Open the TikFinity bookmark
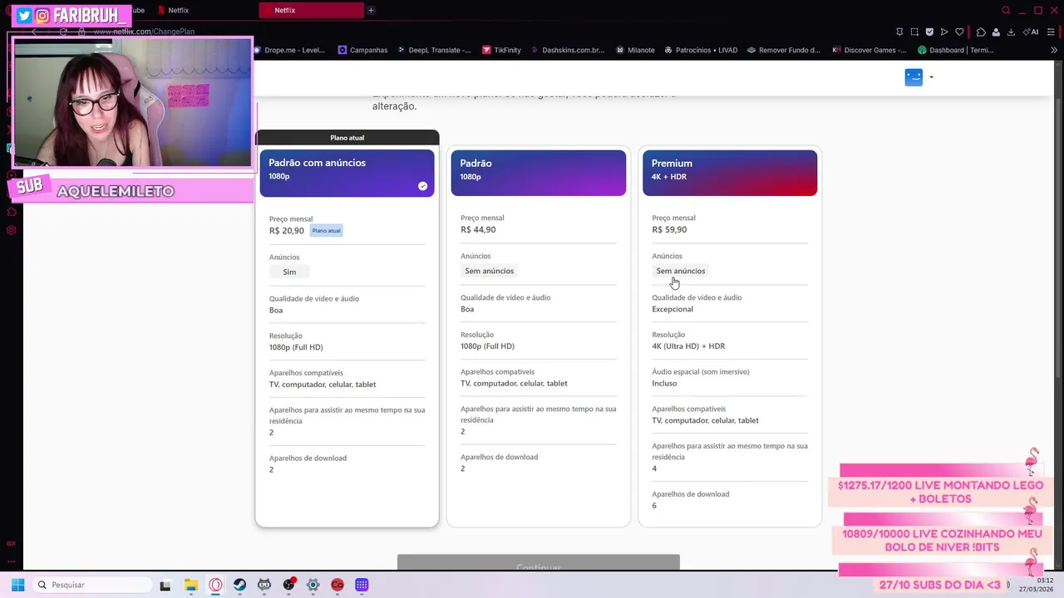Viewport: 1064px width, 598px height. click(501, 50)
